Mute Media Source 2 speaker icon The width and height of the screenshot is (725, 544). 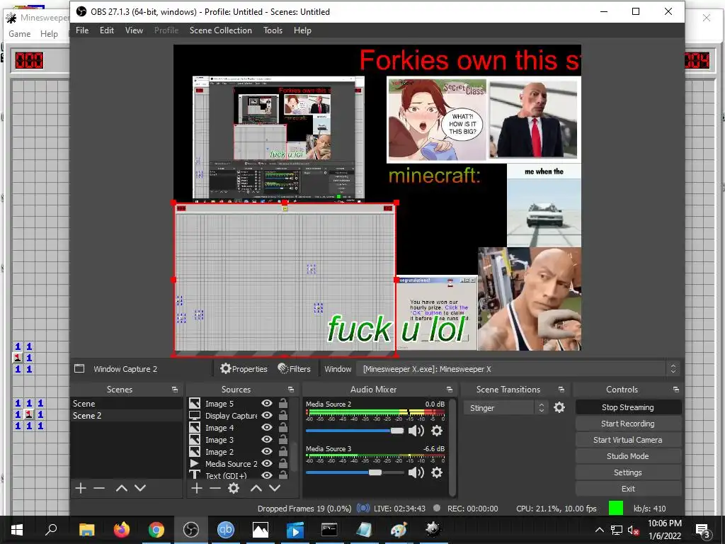click(x=416, y=431)
